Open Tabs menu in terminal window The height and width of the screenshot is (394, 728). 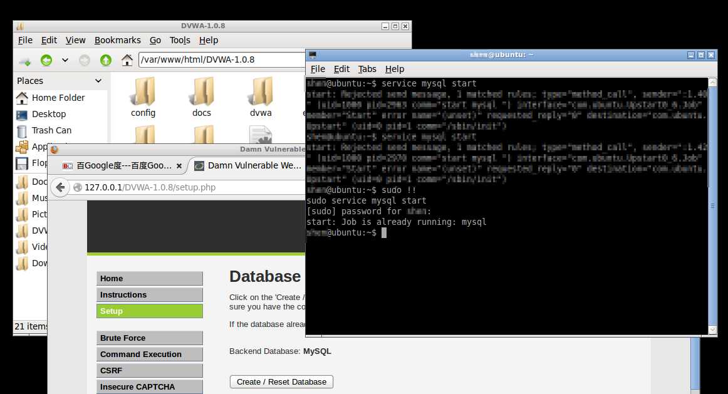tap(367, 69)
